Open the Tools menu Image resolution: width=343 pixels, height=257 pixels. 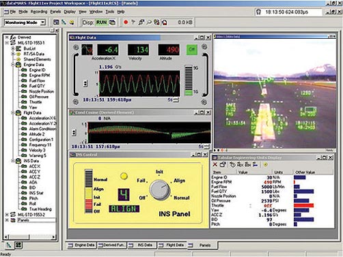(110, 12)
